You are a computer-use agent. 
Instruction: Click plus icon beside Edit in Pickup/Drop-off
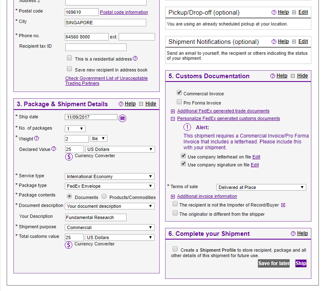[x=294, y=12]
